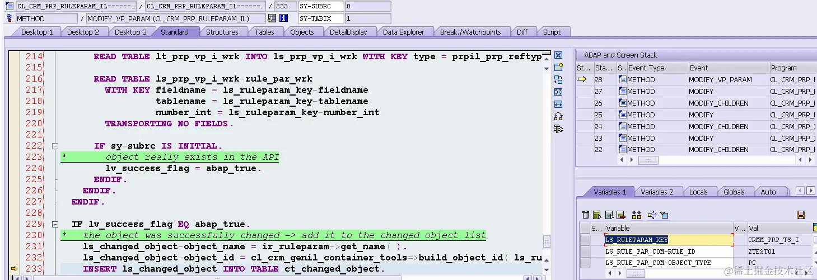Open the Globals variables tab

click(734, 192)
